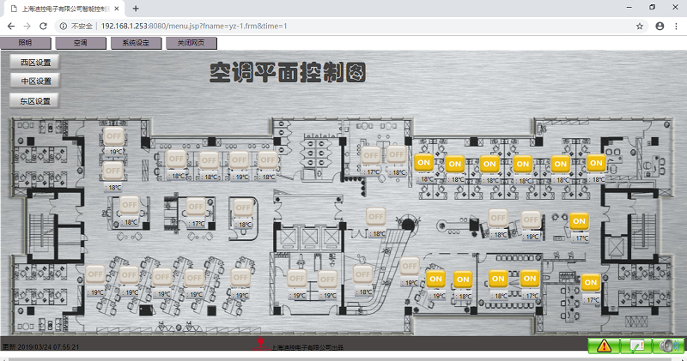Open the Chrome profile avatar icon
687x361 pixels.
660,26
